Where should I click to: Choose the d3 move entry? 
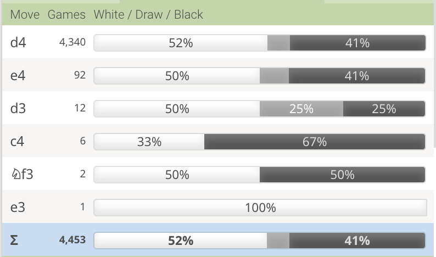(18, 108)
